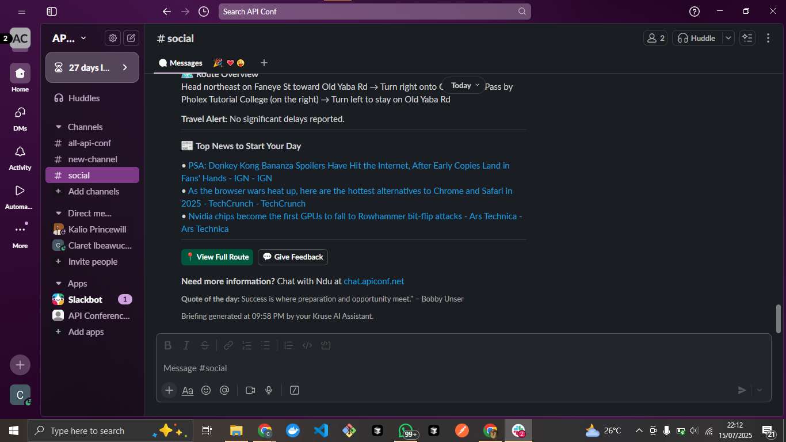This screenshot has width=786, height=442.
Task: Open the history clock icon
Action: click(204, 12)
